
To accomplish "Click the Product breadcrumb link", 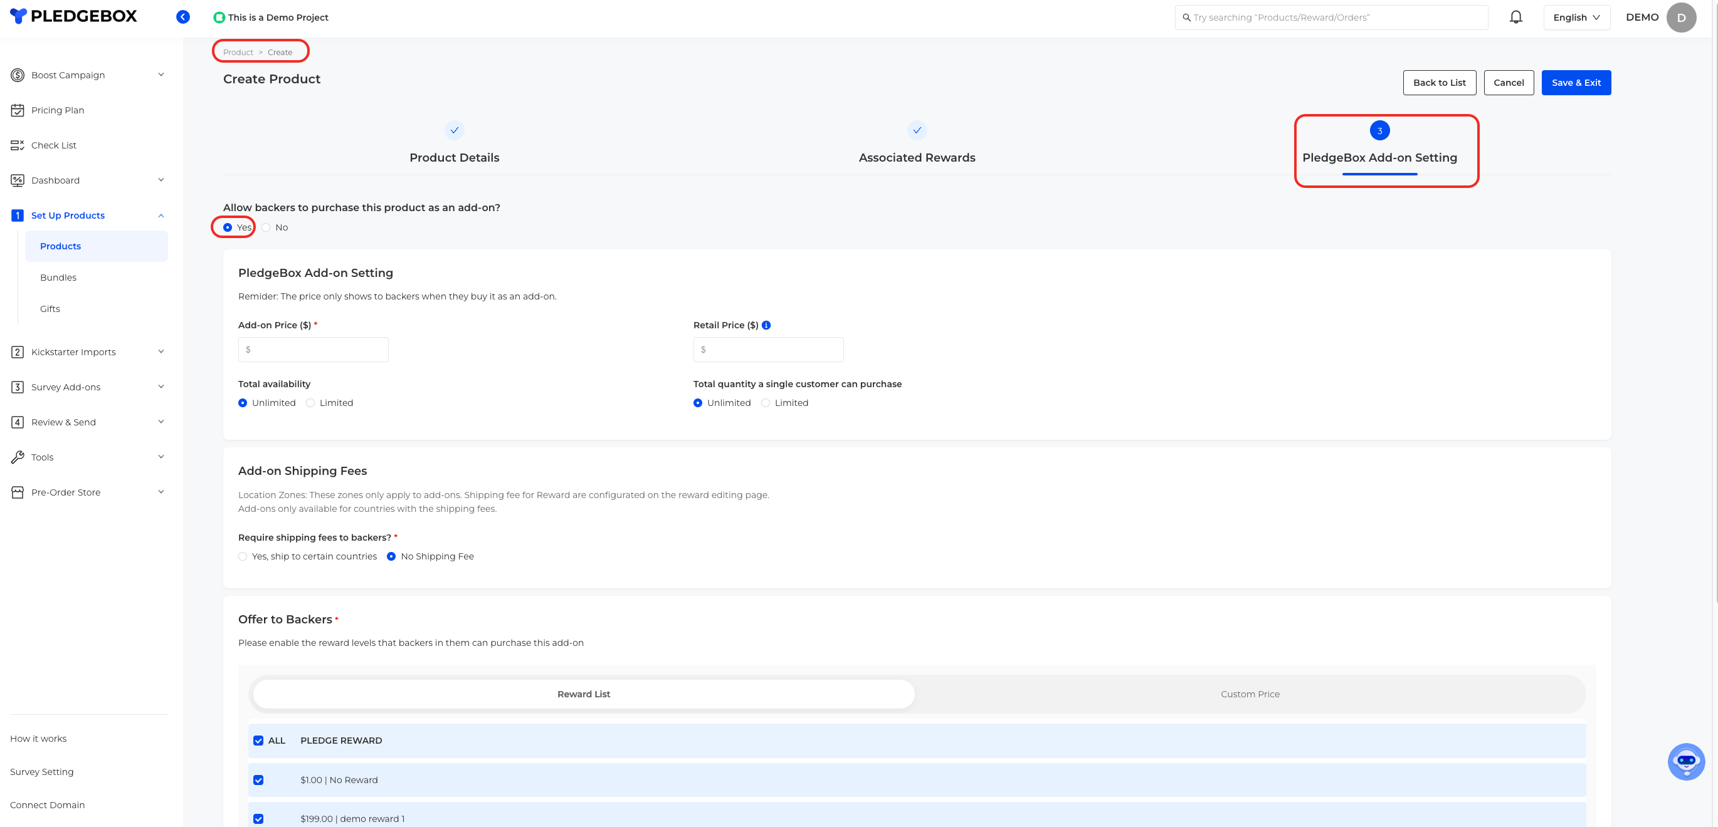I will tap(238, 53).
